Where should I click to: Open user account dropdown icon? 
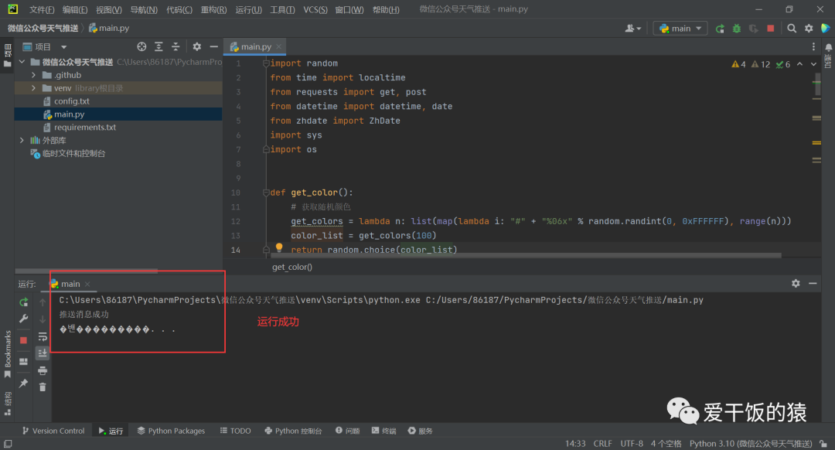pyautogui.click(x=632, y=29)
